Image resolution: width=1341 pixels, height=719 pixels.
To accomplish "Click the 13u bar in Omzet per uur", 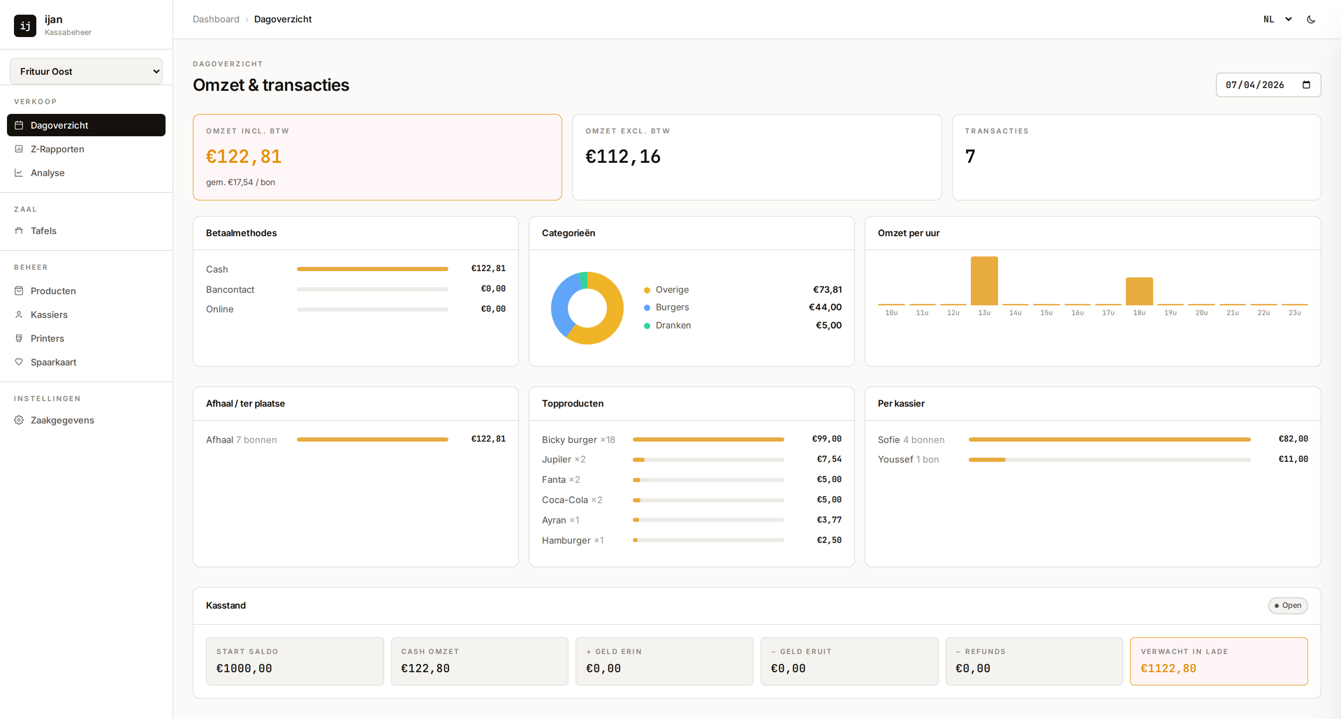I will pyautogui.click(x=984, y=281).
